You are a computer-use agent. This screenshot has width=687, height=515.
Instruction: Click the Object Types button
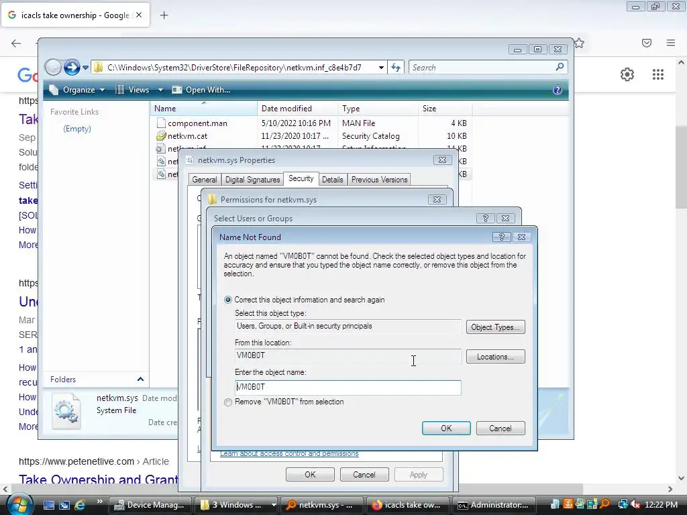[496, 327]
